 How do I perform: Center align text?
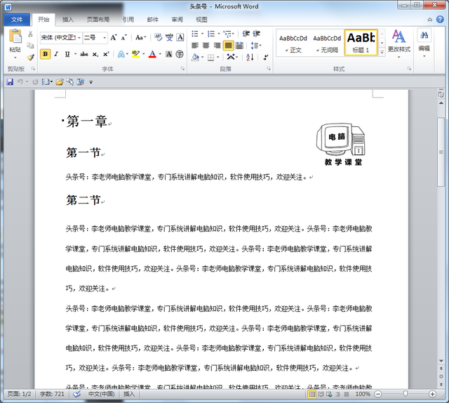[x=206, y=46]
